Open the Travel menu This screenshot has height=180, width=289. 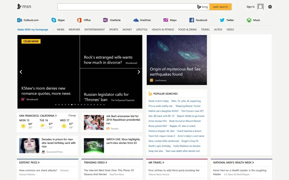point(205,29)
